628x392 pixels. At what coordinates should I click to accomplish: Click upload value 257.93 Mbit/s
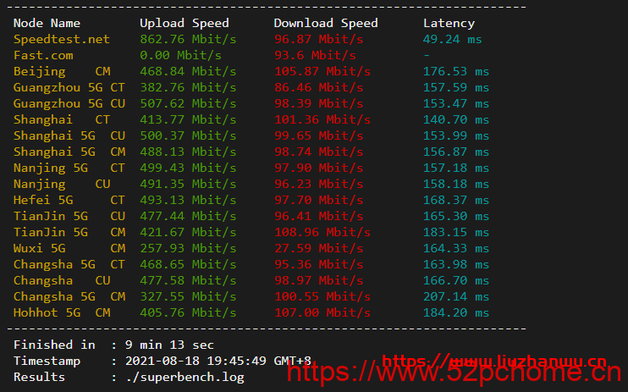tap(188, 248)
